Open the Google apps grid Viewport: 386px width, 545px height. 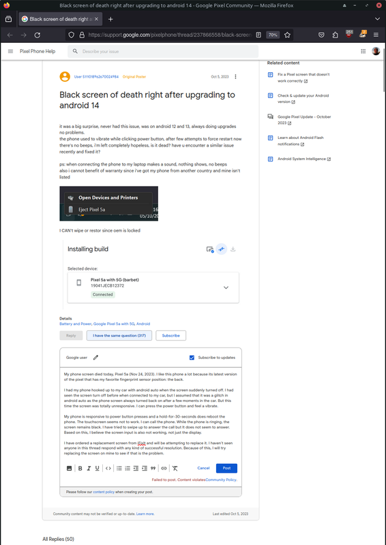pyautogui.click(x=363, y=52)
